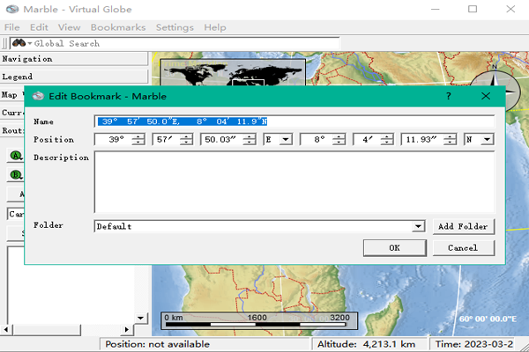
Task: Open the Folder Default dropdown
Action: point(418,226)
